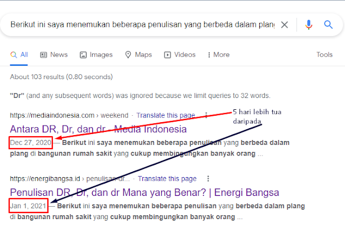Viewport: 345px width, 232px height.
Task: Open the Videos tab
Action: pos(180,55)
